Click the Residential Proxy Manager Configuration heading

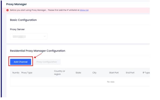(x=37, y=51)
